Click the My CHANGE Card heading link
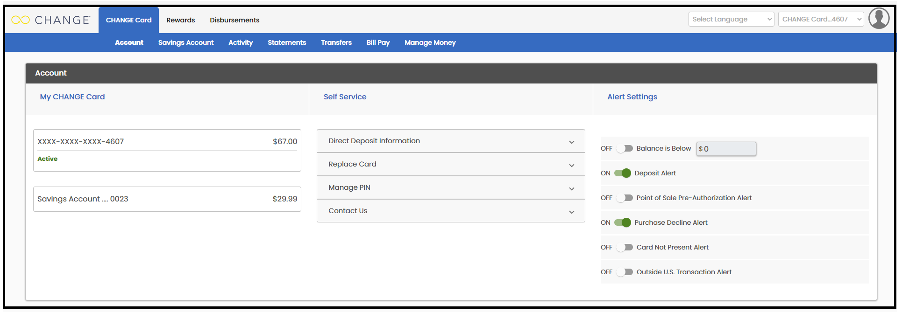Image resolution: width=902 pixels, height=312 pixels. coord(72,97)
